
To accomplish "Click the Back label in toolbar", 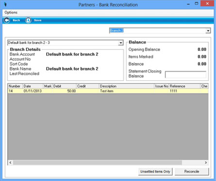I will [17, 20].
